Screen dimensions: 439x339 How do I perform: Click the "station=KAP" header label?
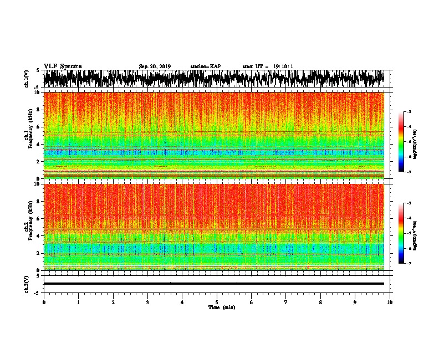coord(206,66)
